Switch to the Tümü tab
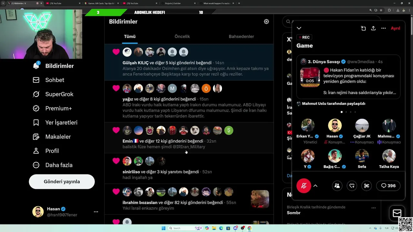 click(130, 36)
